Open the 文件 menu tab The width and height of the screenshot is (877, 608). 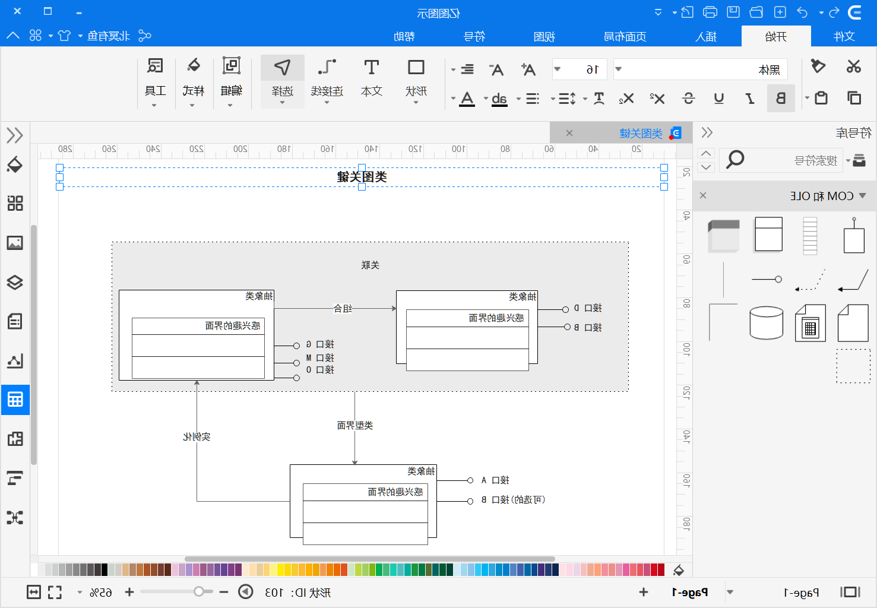pyautogui.click(x=844, y=36)
